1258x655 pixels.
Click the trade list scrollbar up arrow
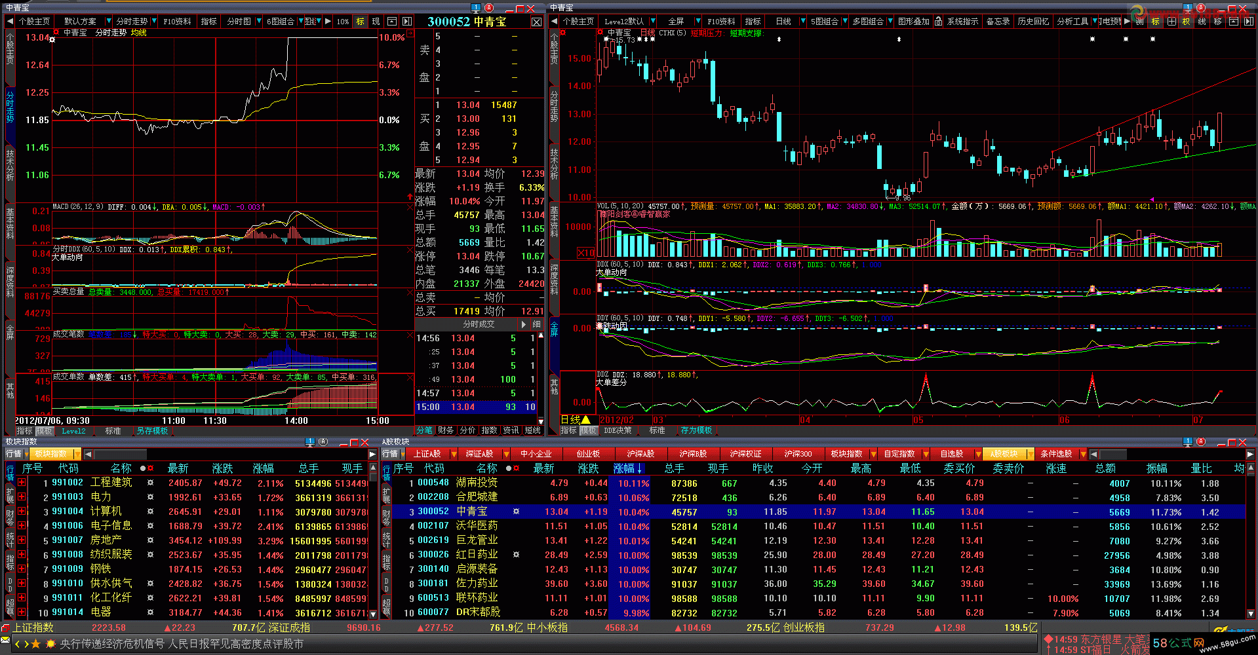coord(541,337)
